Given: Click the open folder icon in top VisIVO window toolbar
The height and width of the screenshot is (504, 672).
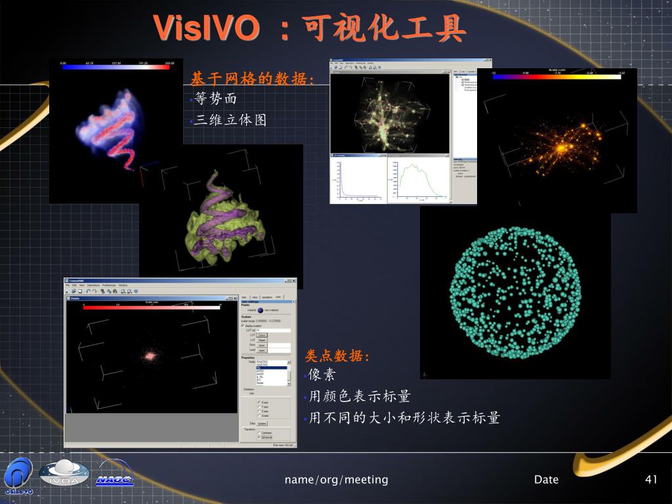Looking at the screenshot, I should [336, 68].
